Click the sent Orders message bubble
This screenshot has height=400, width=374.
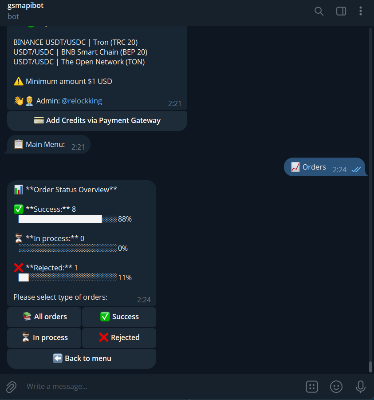325,167
